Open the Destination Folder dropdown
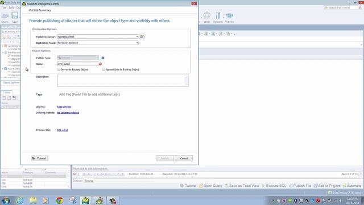Image resolution: width=364 pixels, height=205 pixels. click(x=137, y=43)
